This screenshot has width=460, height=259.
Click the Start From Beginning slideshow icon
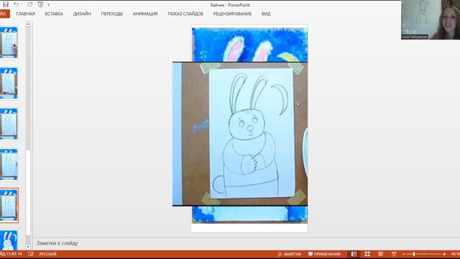tap(40, 4)
